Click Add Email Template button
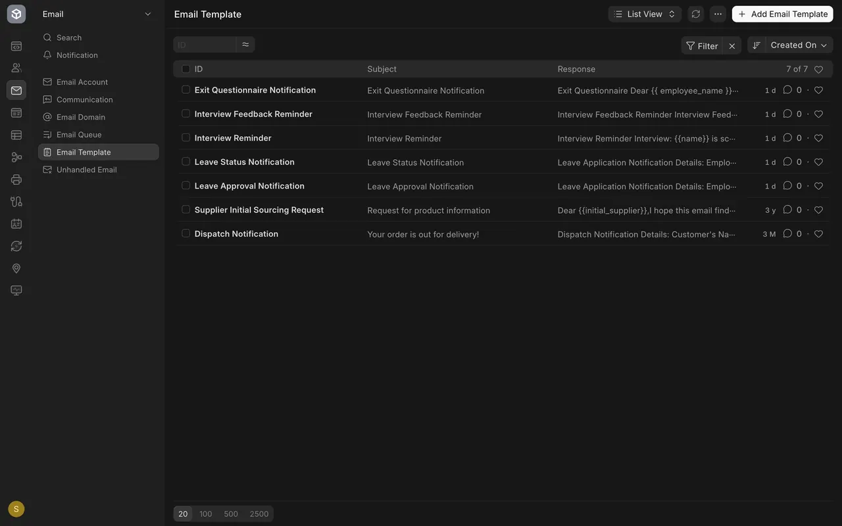Image resolution: width=842 pixels, height=526 pixels. coord(783,14)
